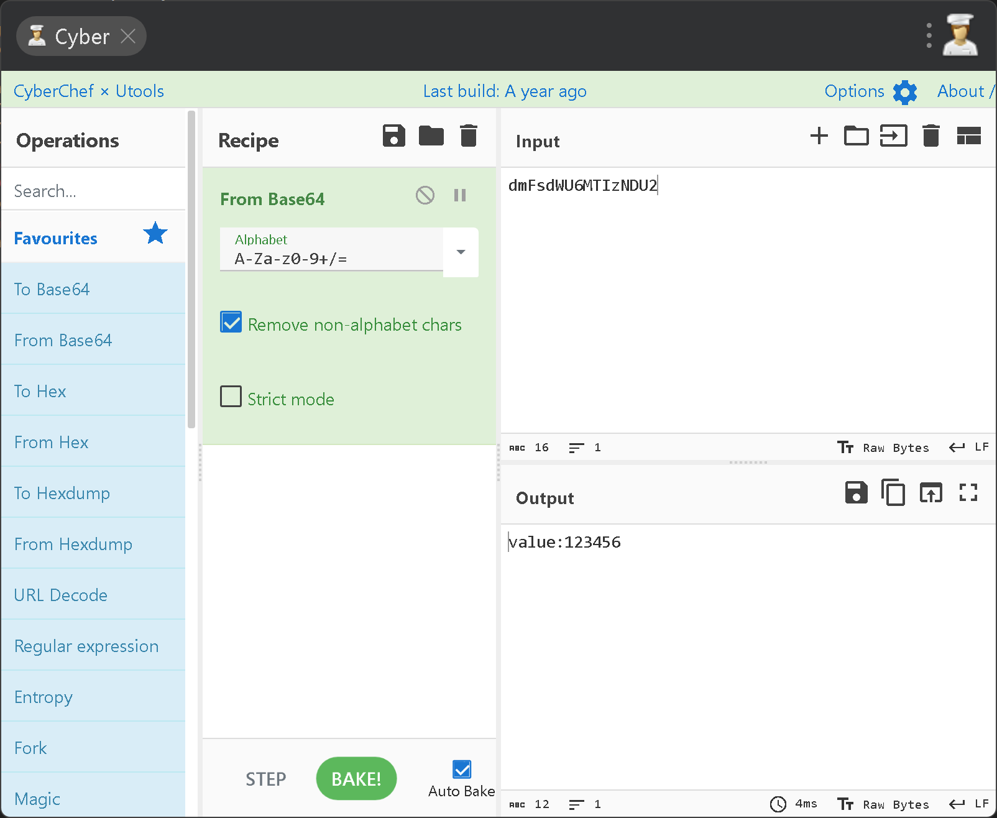This screenshot has height=818, width=997.
Task: Select the Cyber tab
Action: tap(81, 37)
